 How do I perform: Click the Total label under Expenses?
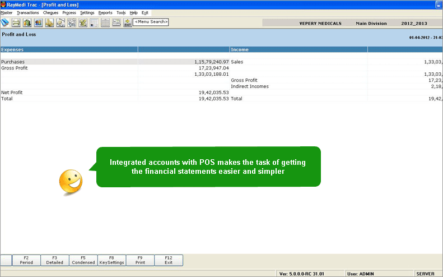7,99
